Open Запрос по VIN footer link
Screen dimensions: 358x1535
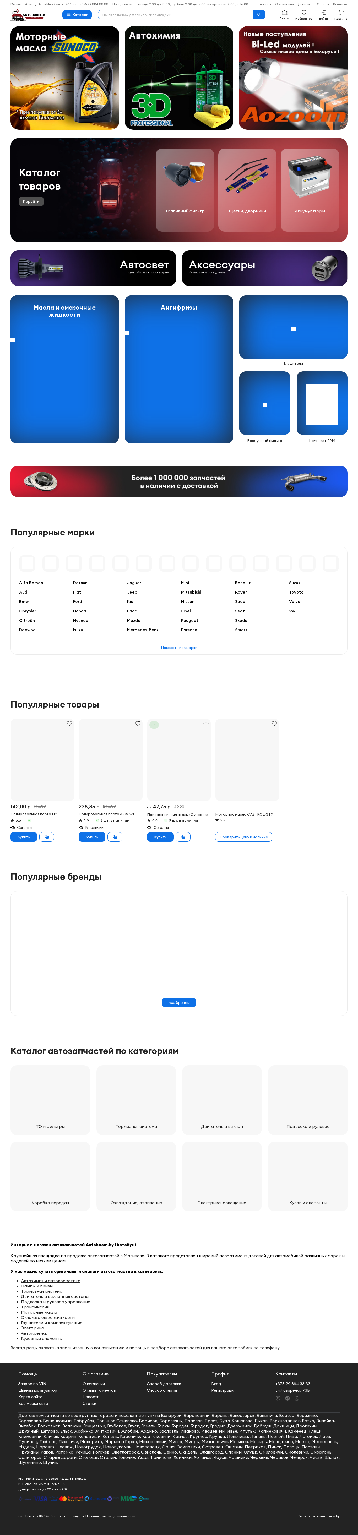click(32, 1384)
